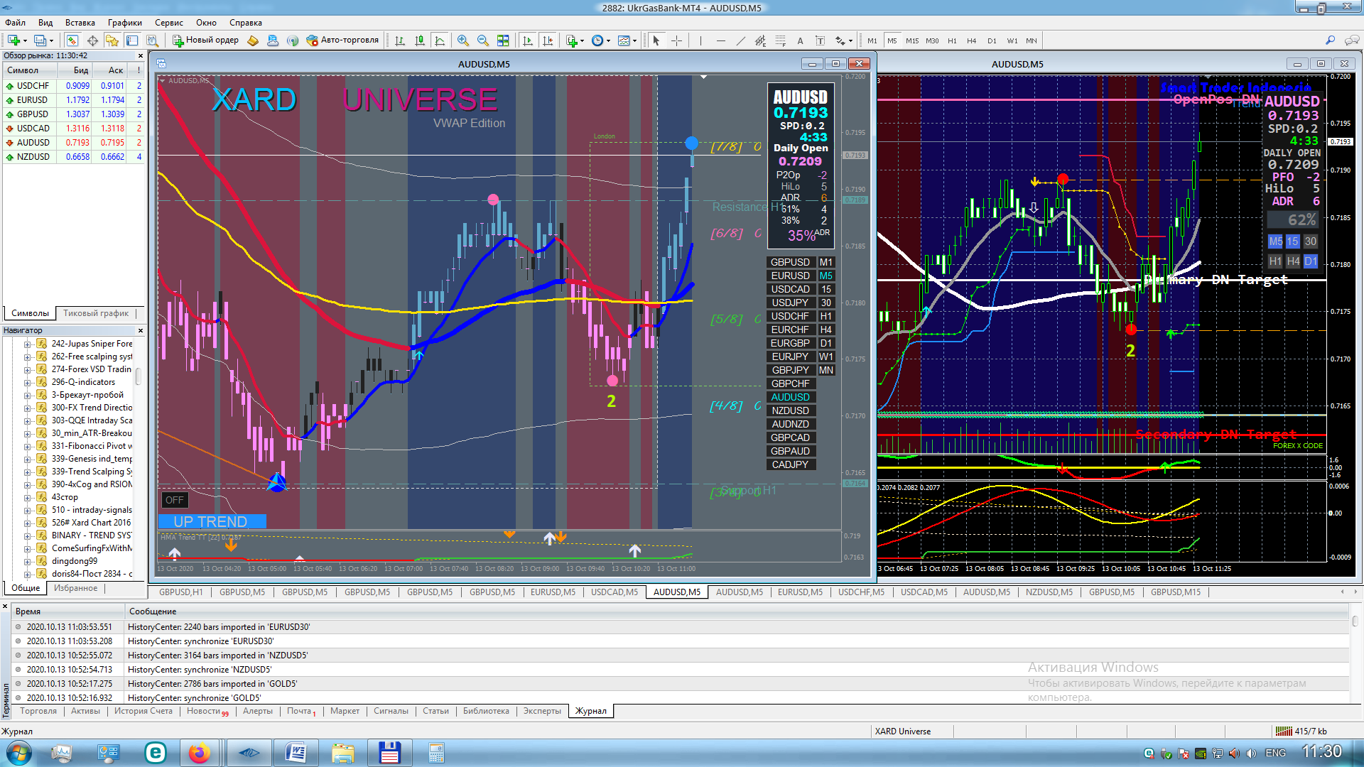Select the Trendline drawing tool
Viewport: 1364px width, 767px height.
click(740, 40)
